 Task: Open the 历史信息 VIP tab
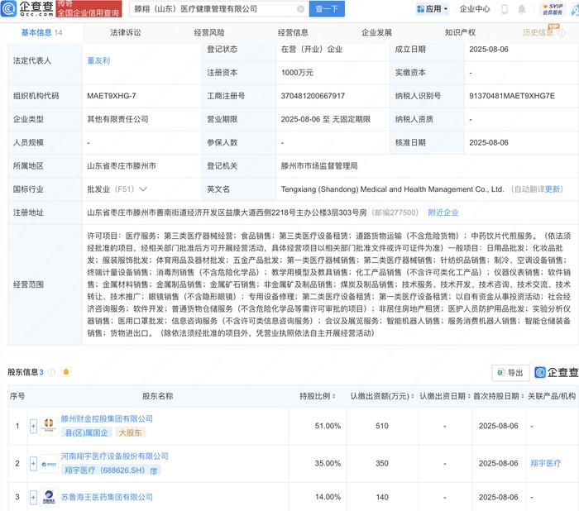click(538, 32)
